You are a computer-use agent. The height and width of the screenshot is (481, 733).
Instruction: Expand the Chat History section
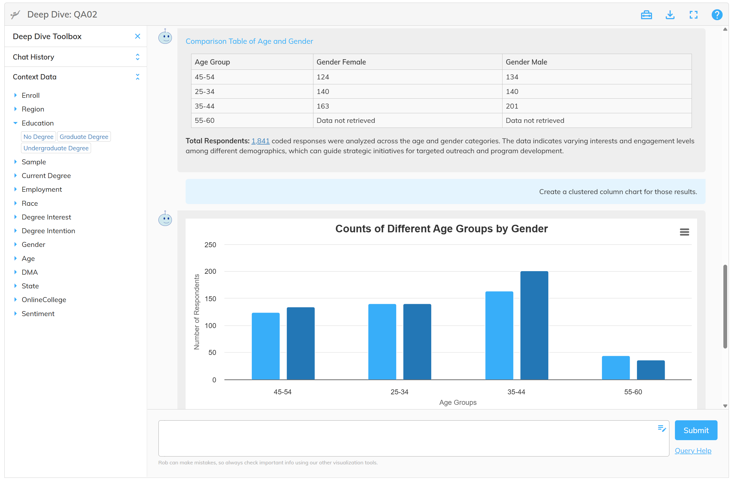[x=137, y=57]
